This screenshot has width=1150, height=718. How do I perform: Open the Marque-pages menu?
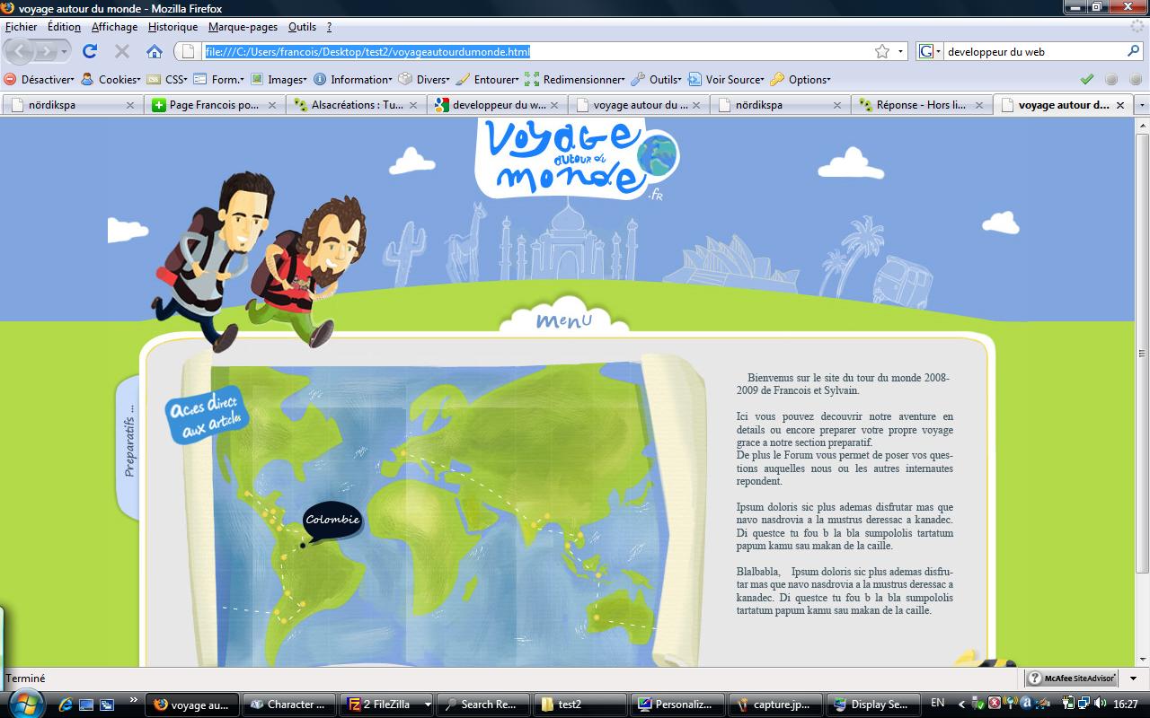(243, 27)
